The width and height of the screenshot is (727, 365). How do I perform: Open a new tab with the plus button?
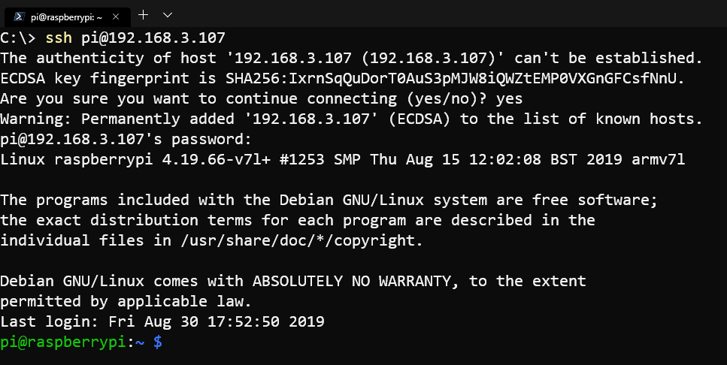point(144,15)
